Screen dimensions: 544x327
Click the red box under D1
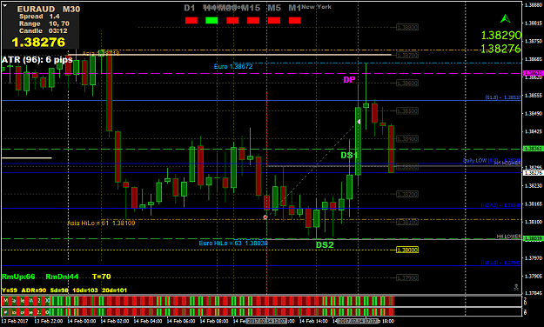click(x=191, y=21)
